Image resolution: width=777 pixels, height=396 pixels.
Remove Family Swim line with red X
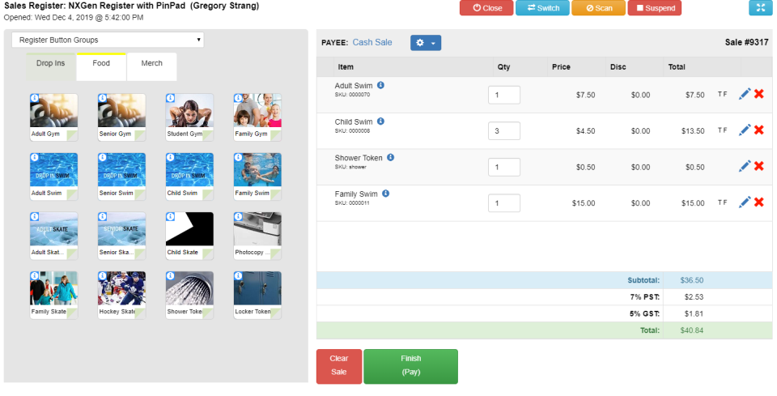click(758, 202)
